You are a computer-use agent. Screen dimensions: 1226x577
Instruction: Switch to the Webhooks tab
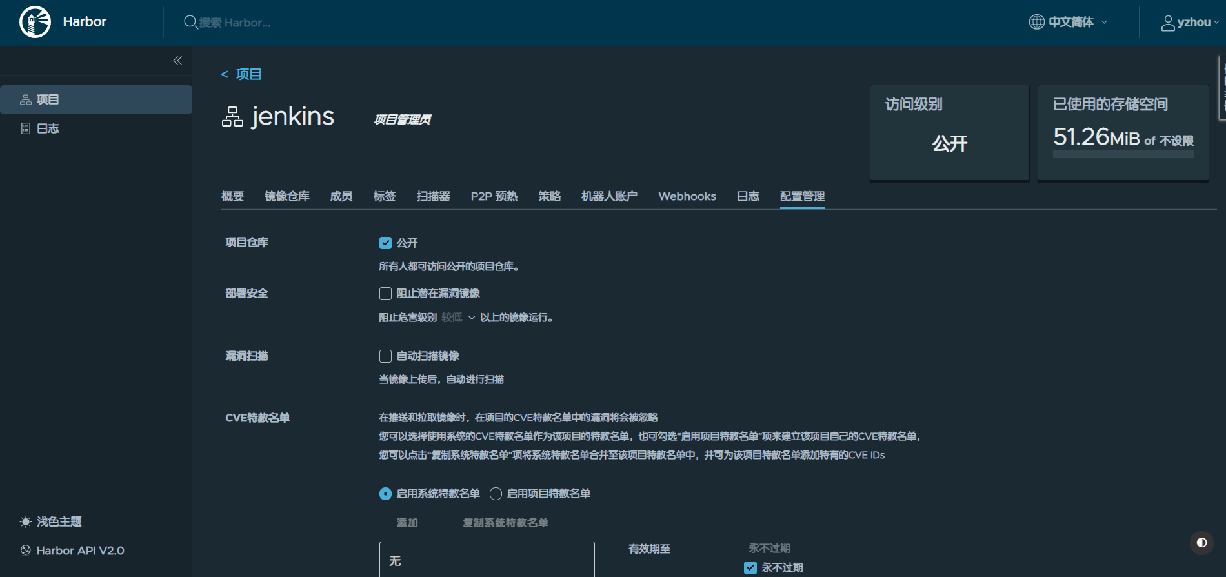coord(687,196)
